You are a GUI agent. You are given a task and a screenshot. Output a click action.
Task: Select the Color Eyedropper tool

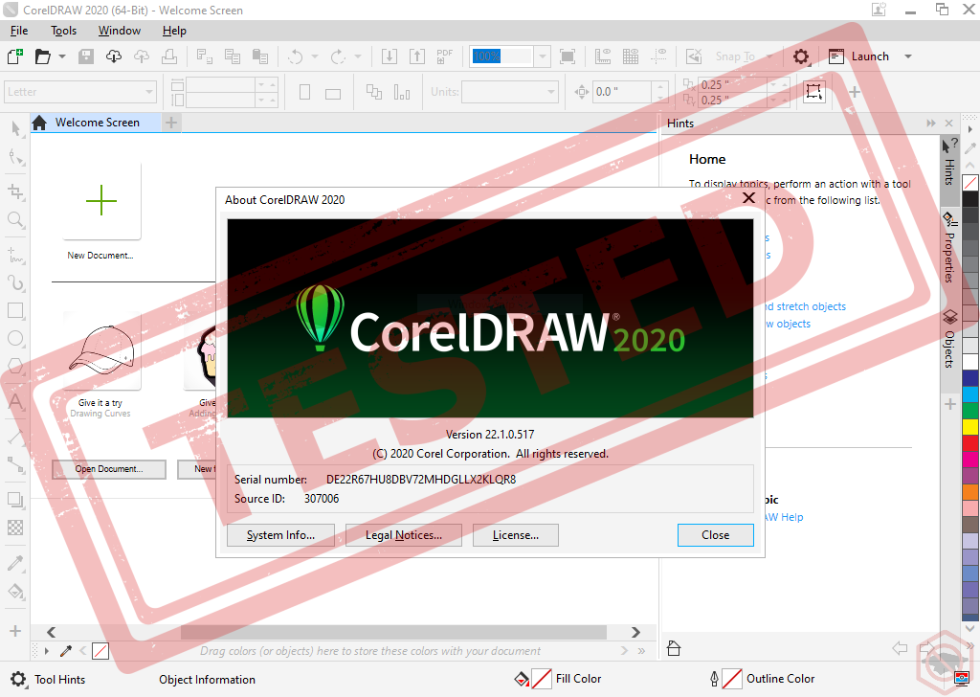coord(15,563)
